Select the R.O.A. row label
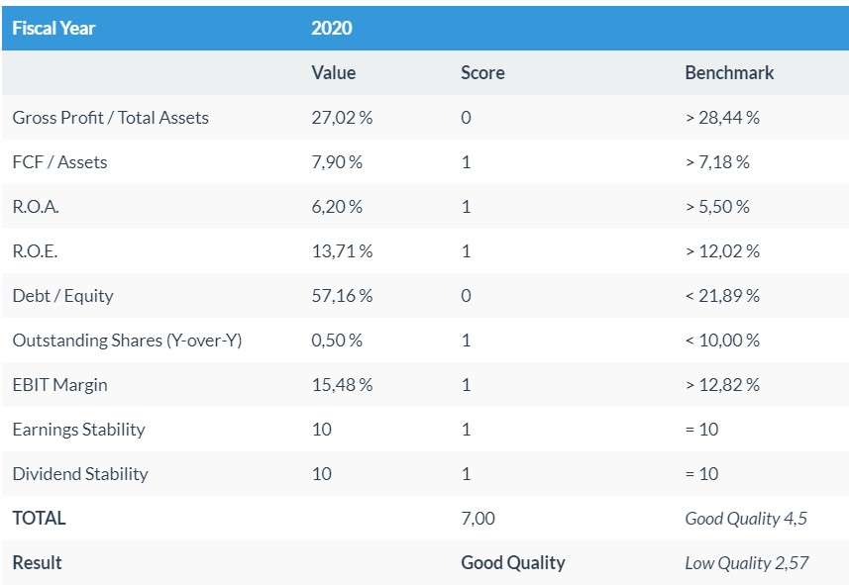This screenshot has height=585, width=849. click(37, 207)
